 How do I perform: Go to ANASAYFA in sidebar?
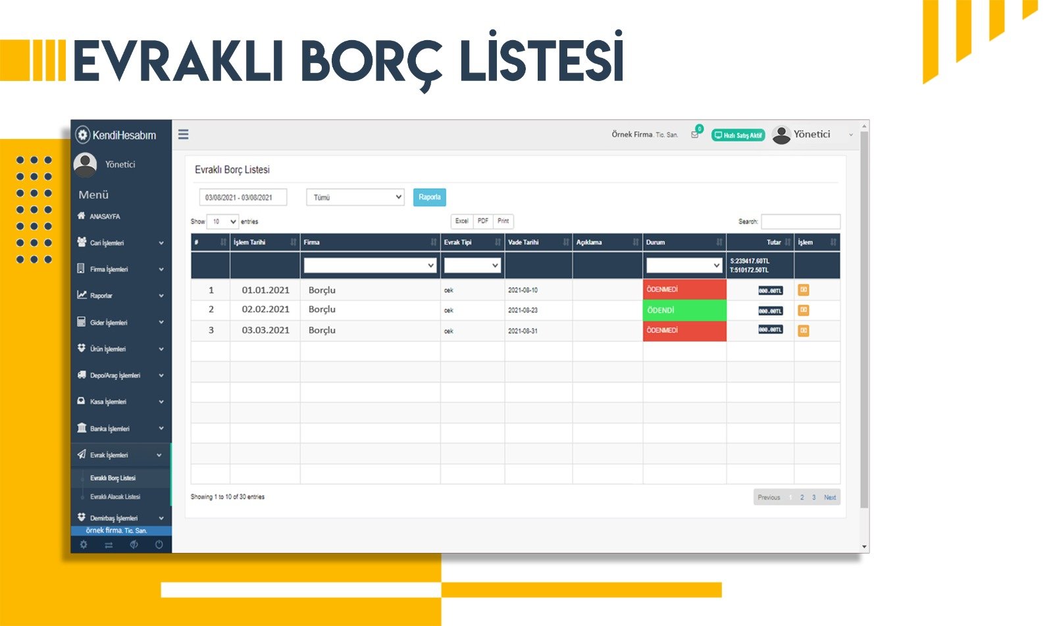click(x=105, y=217)
